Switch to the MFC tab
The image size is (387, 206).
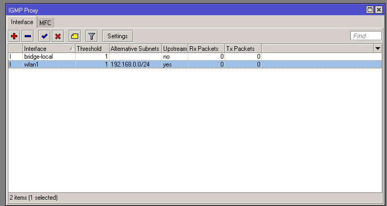pos(45,23)
